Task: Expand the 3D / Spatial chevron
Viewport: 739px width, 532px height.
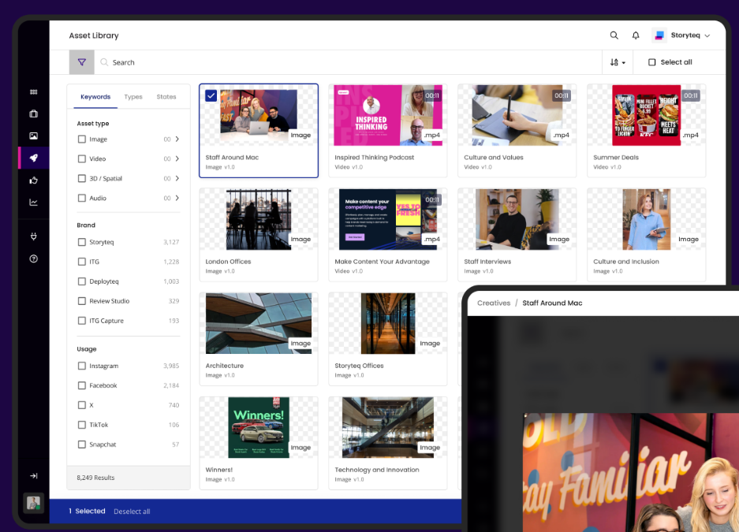Action: 177,178
